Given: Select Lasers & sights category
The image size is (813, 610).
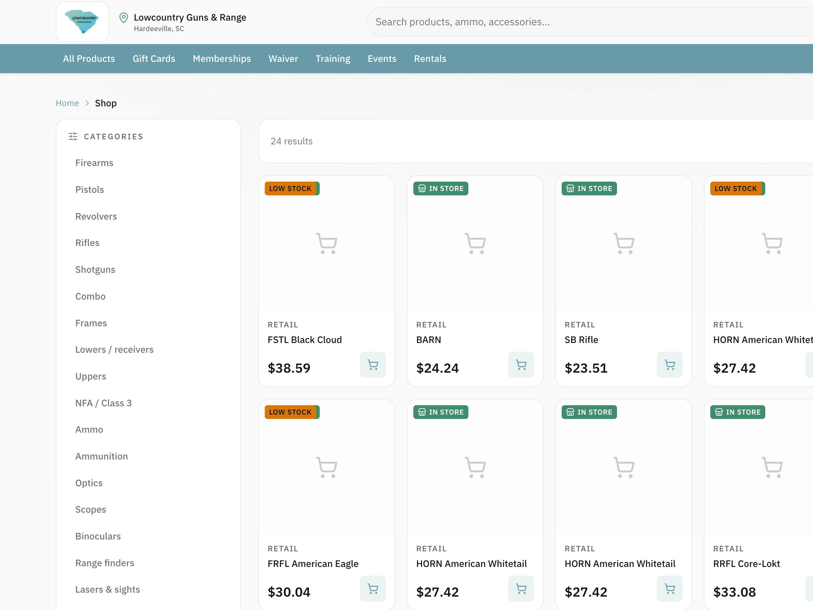Looking at the screenshot, I should pos(108,590).
